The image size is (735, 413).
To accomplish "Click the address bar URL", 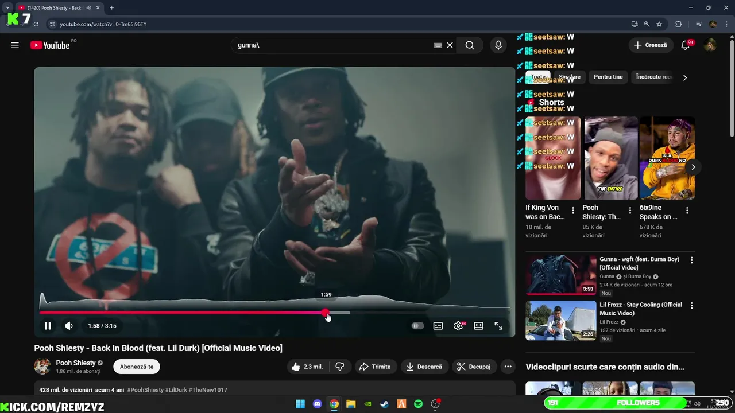I will click(103, 24).
